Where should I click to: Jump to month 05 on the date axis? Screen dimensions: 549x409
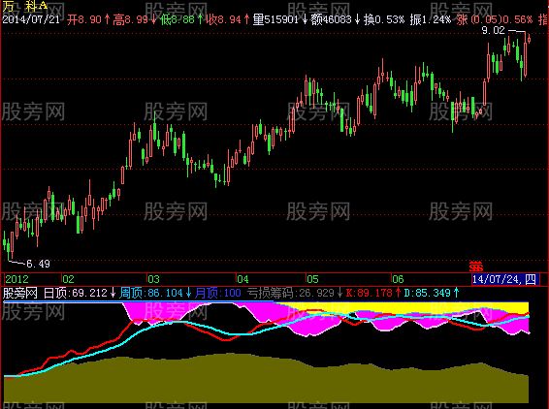click(312, 279)
